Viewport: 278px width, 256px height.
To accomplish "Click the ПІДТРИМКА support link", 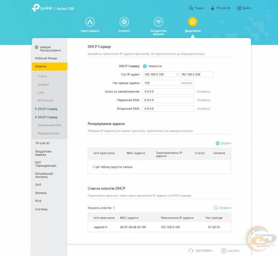I will [x=204, y=251].
